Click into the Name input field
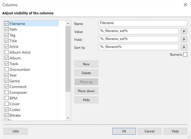Screen dimensions: 191x139 (x=143, y=23)
